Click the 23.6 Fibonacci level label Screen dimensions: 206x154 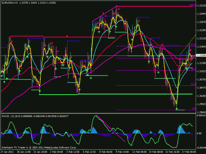[193, 84]
